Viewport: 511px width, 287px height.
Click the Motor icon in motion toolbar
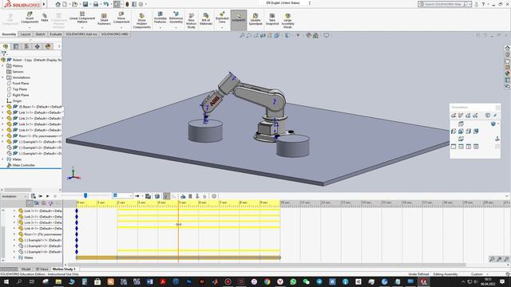point(183,196)
